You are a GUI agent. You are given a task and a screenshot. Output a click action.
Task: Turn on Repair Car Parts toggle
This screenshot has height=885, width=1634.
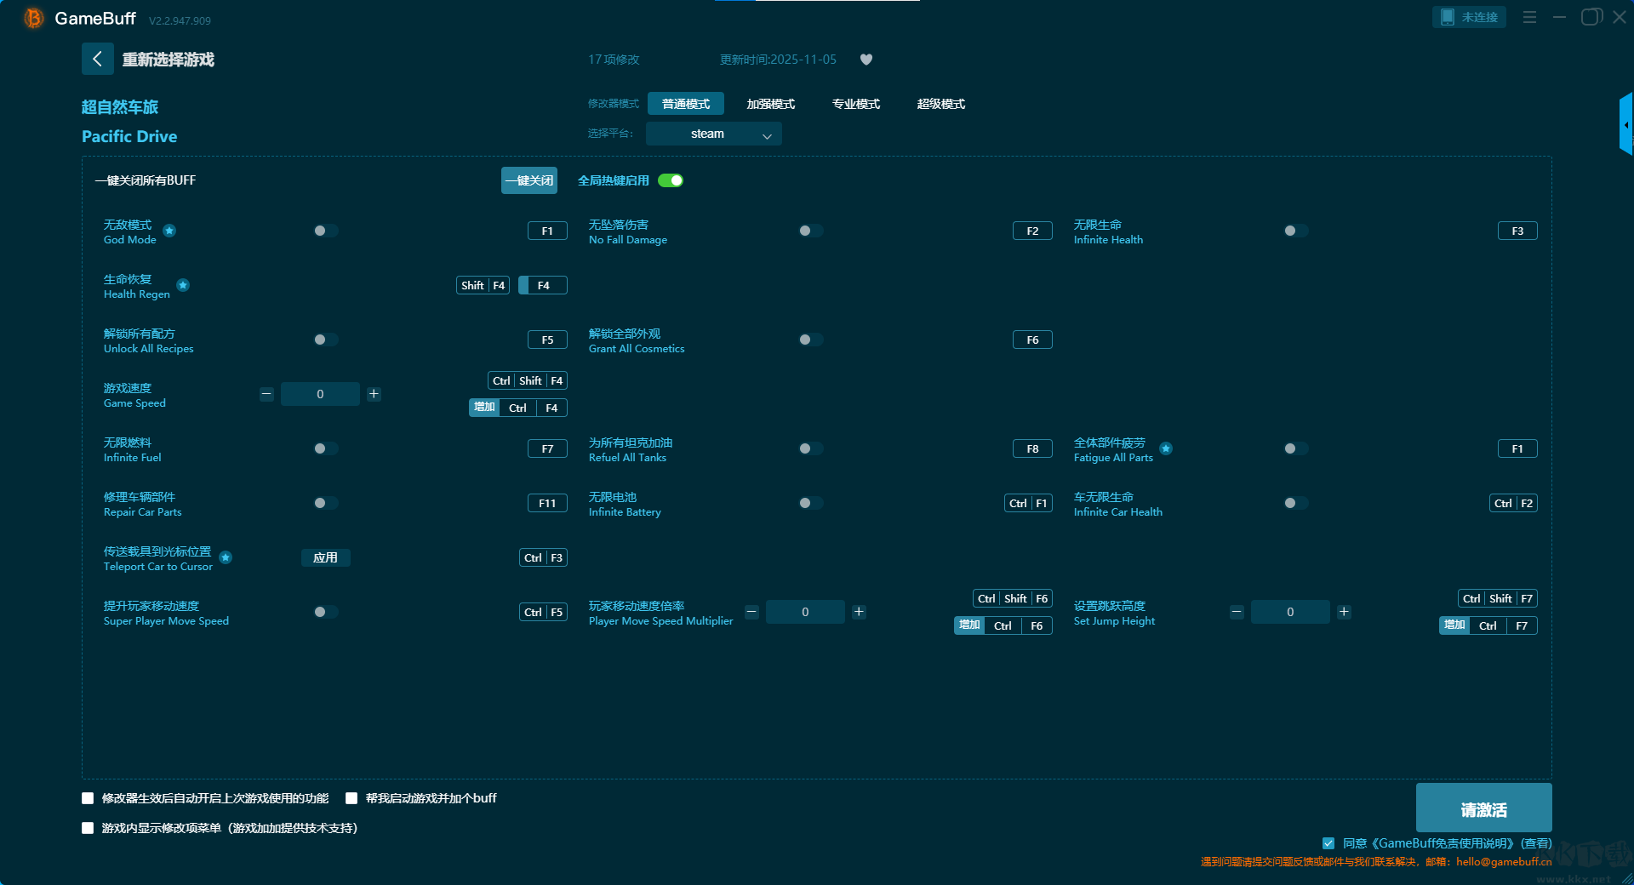pyautogui.click(x=326, y=503)
